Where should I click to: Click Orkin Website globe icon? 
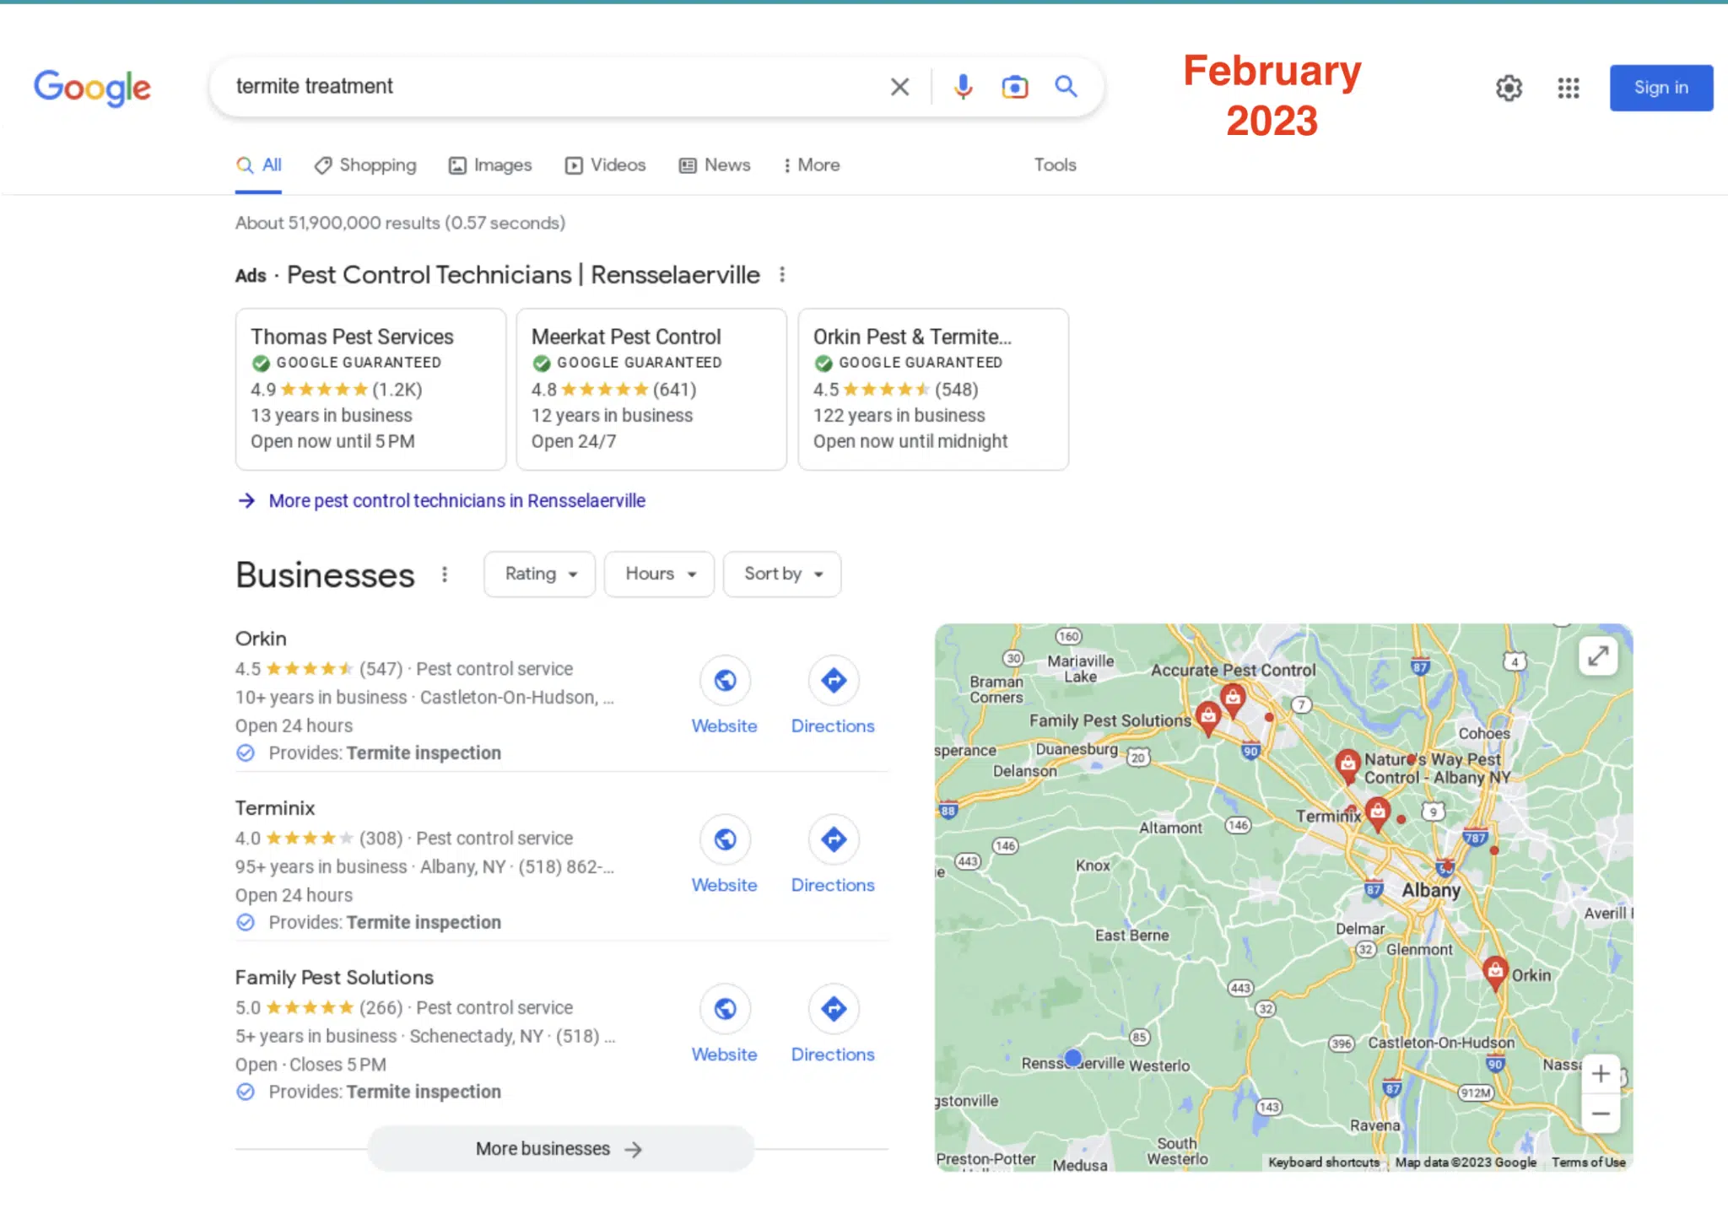point(726,679)
